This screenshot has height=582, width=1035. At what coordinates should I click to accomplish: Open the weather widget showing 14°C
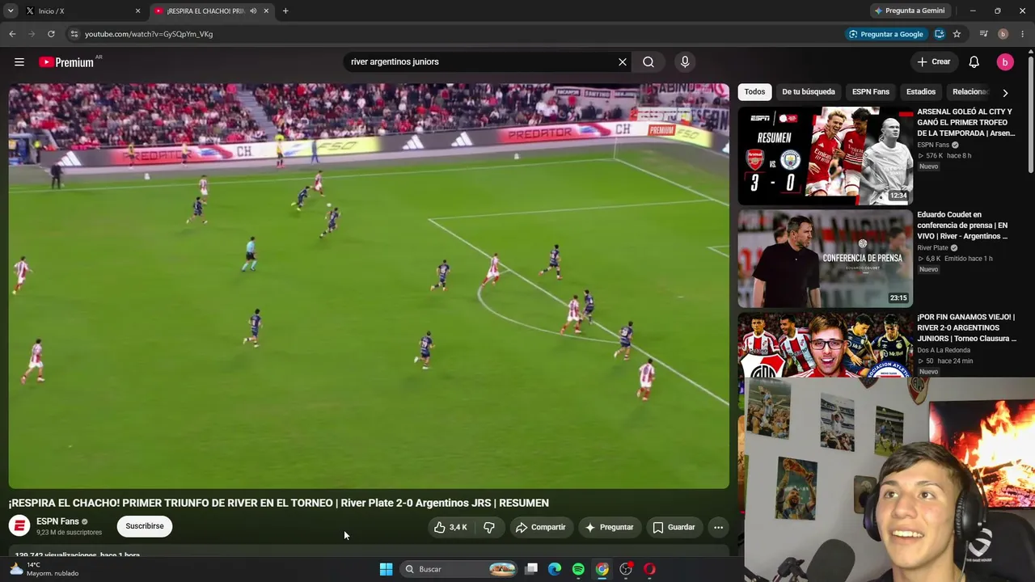44,569
